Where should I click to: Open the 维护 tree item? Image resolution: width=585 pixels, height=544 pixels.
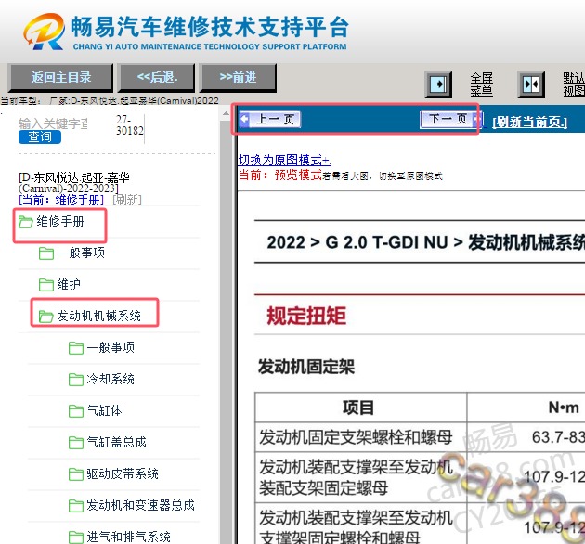[69, 285]
